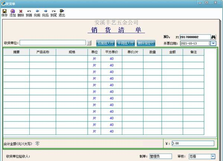Select the last row's 片 unit cell
The image size is (223, 161).
(94, 131)
